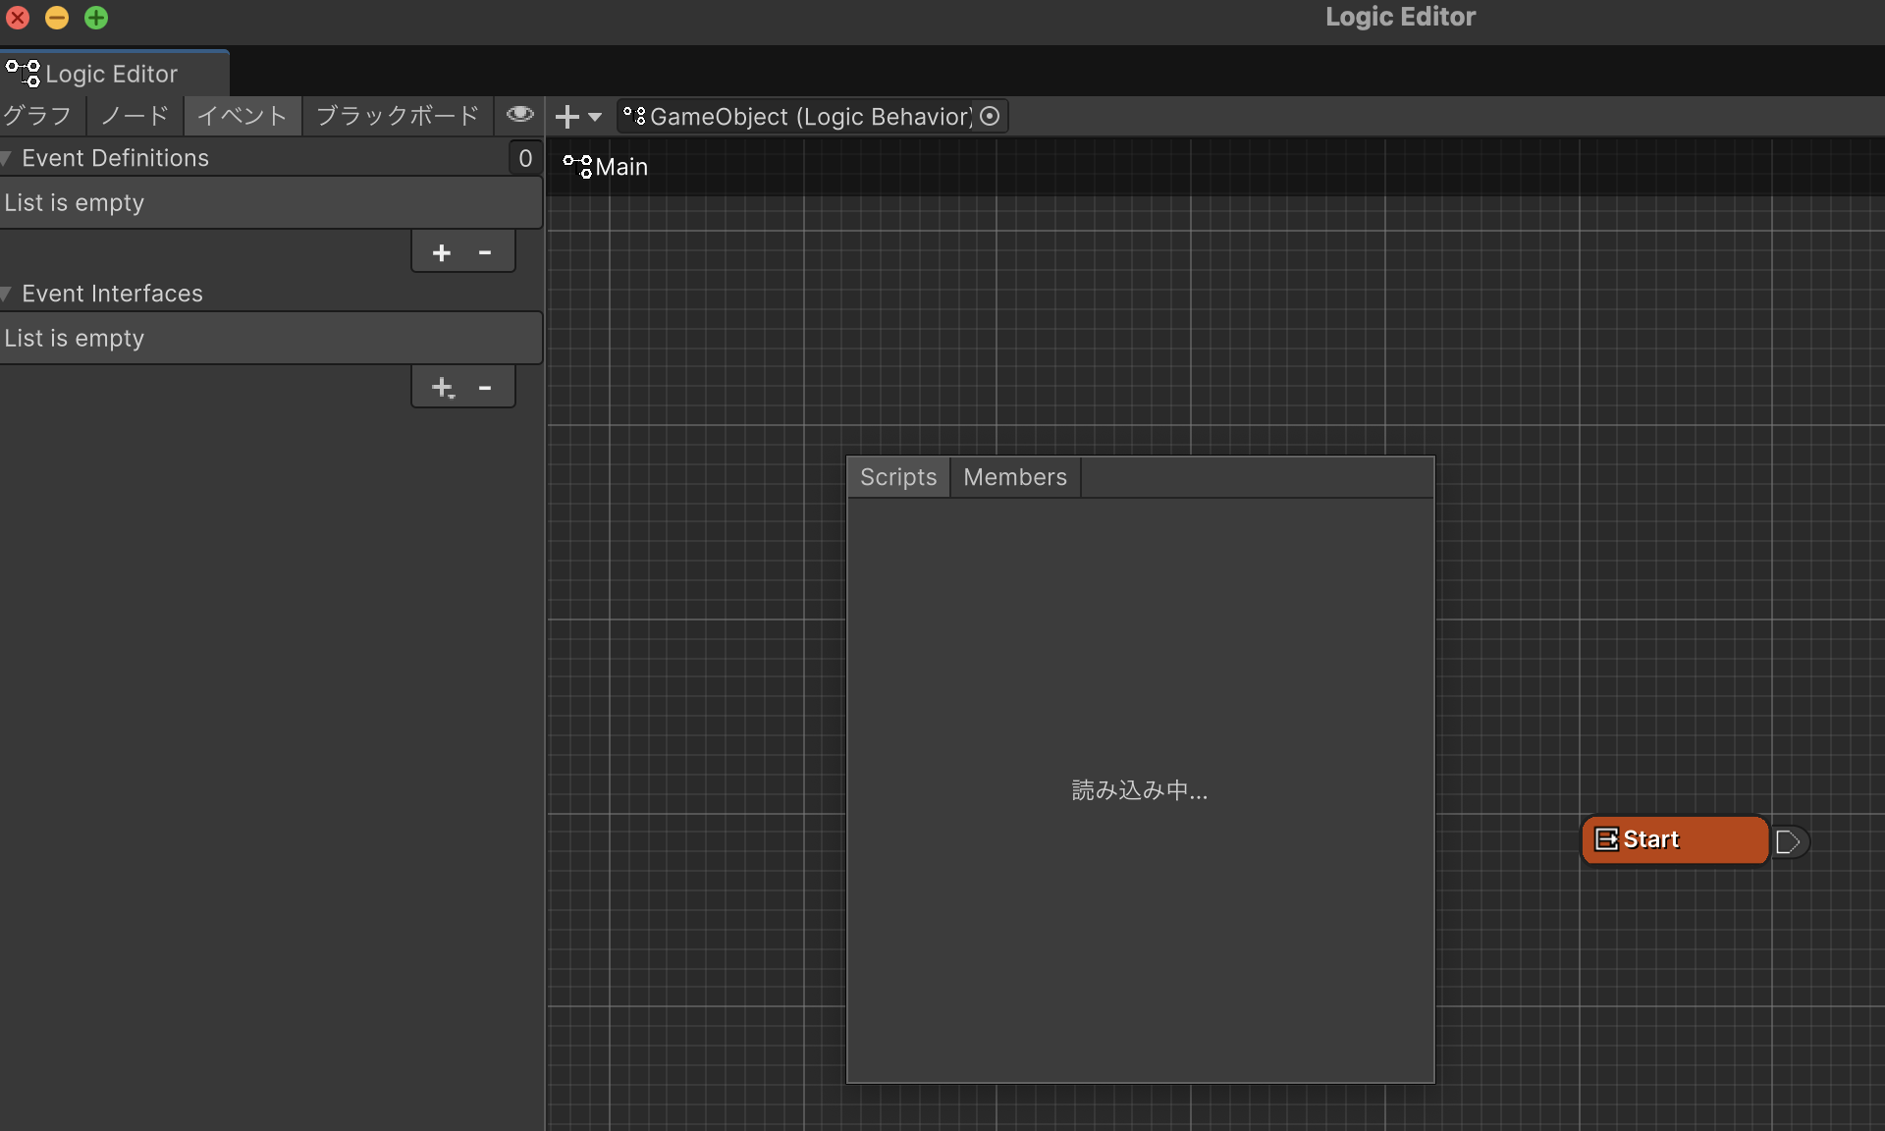
Task: Click the Event Definitions count field
Action: [x=525, y=158]
